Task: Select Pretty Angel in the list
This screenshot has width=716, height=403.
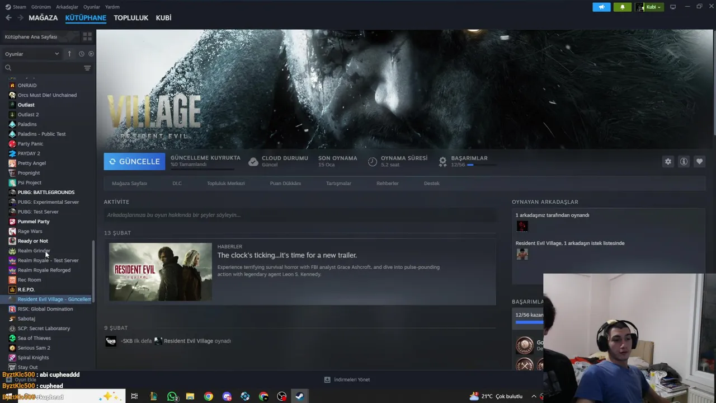Action: pos(31,163)
